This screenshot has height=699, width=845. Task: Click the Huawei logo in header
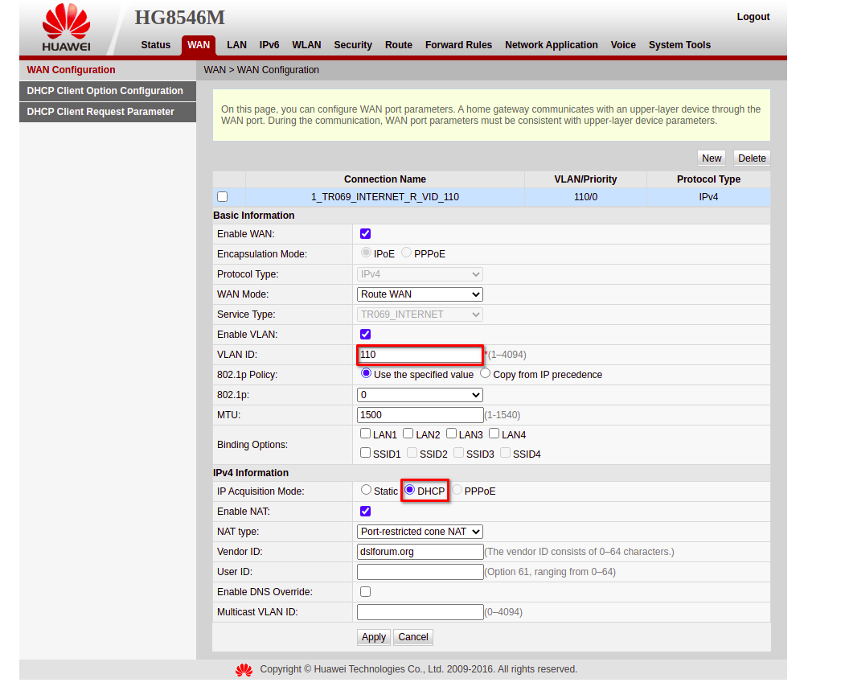[x=66, y=28]
